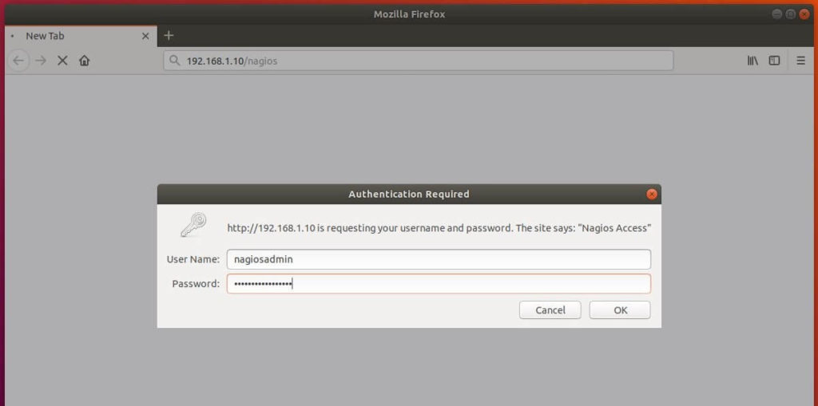Viewport: 818px width, 406px height.
Task: Close the New Tab tab
Action: [145, 36]
